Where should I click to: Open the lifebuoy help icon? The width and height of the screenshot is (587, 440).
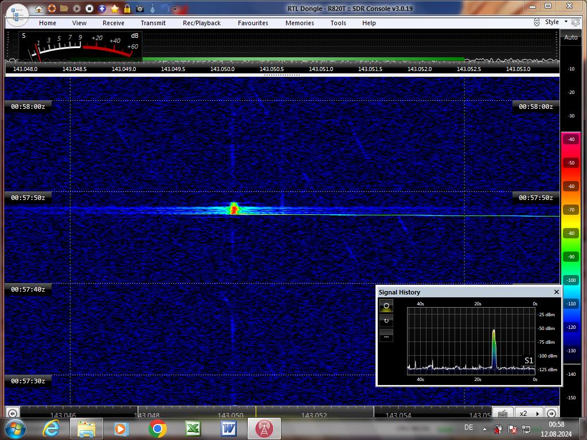click(52, 8)
